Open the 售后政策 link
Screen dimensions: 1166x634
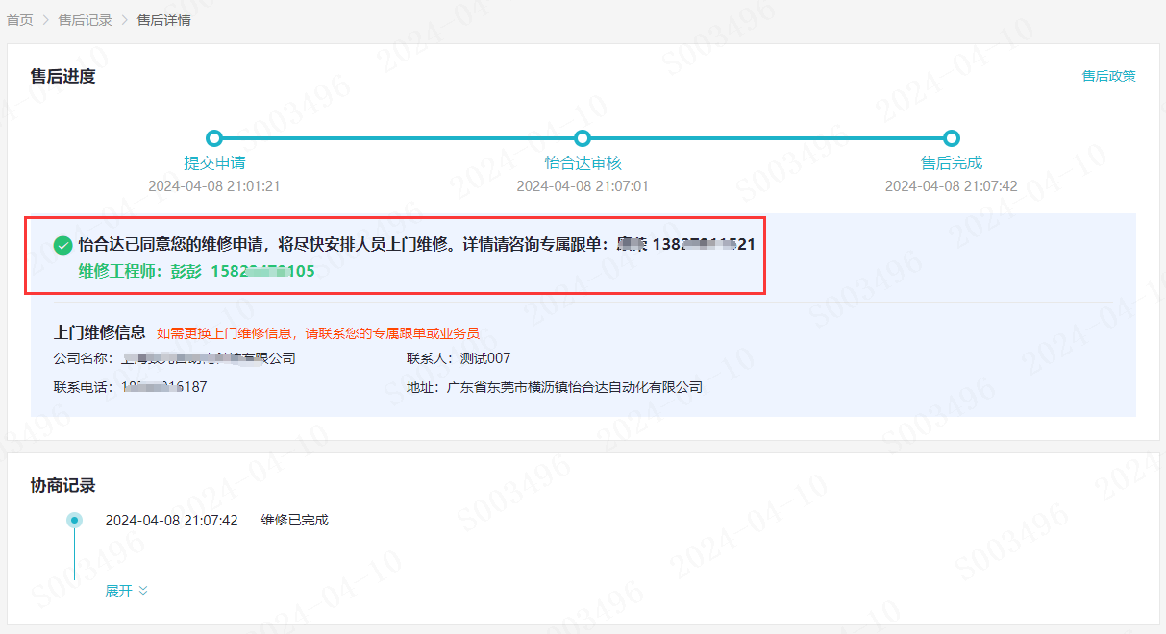point(1108,76)
